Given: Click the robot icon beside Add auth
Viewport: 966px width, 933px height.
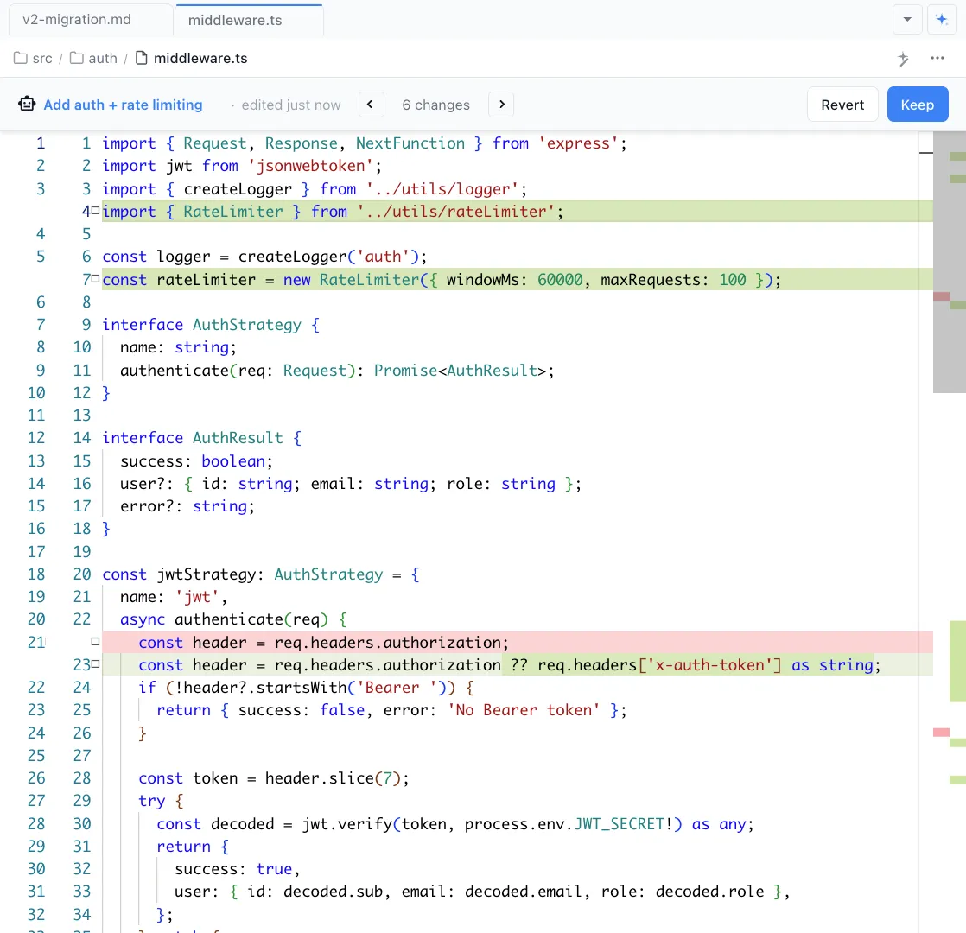Looking at the screenshot, I should point(27,103).
